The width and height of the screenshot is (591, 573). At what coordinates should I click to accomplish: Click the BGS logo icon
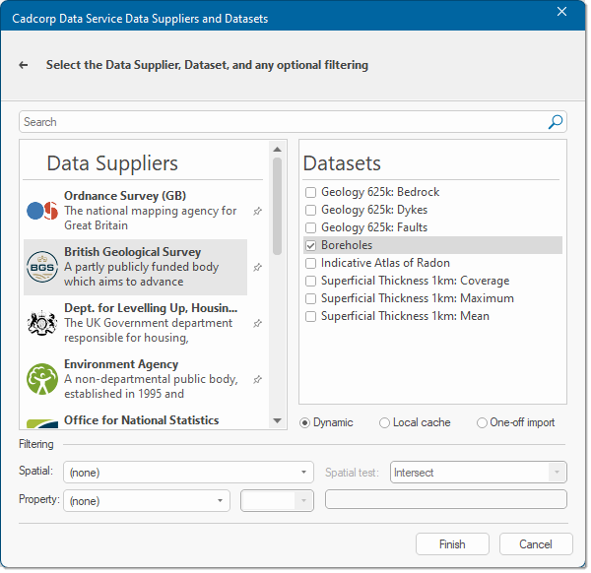(42, 267)
